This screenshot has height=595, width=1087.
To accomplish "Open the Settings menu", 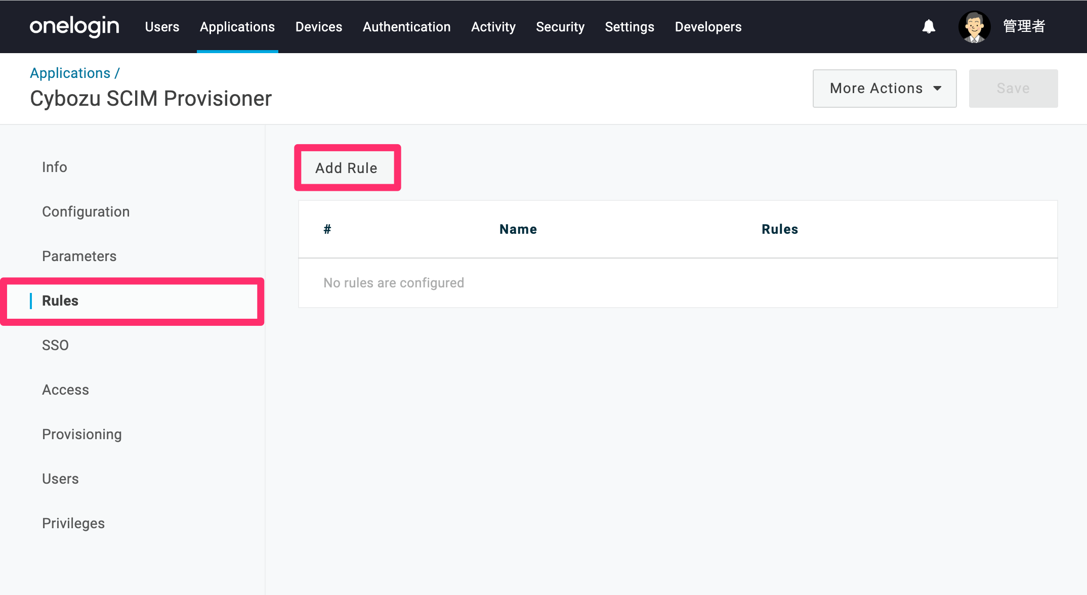I will pyautogui.click(x=630, y=27).
